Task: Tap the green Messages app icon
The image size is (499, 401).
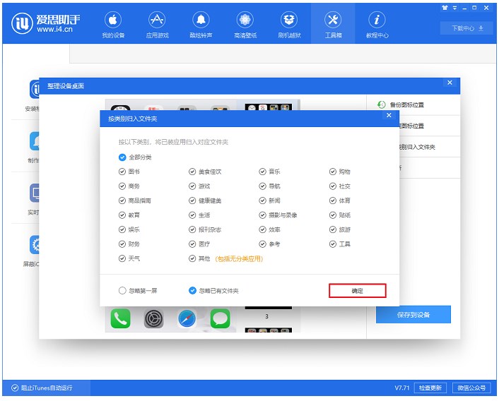Action: [221, 318]
